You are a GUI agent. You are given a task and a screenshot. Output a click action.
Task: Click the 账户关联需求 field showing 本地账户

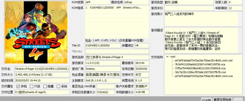(142, 86)
